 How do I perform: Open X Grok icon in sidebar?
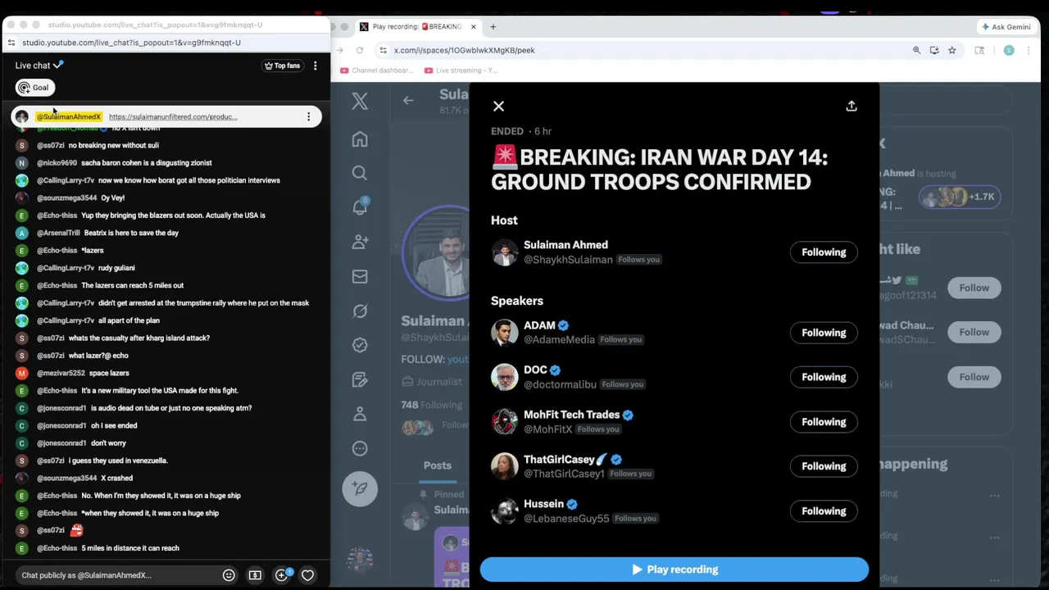coord(360,311)
